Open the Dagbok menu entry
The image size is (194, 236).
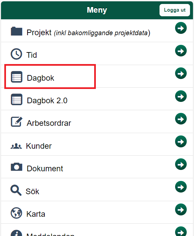point(40,78)
